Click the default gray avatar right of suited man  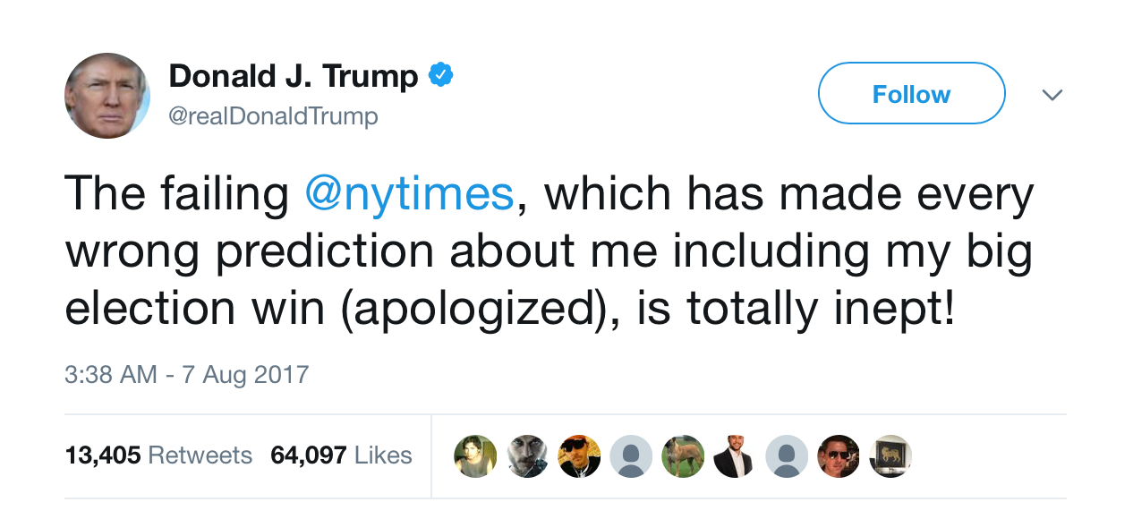point(787,456)
